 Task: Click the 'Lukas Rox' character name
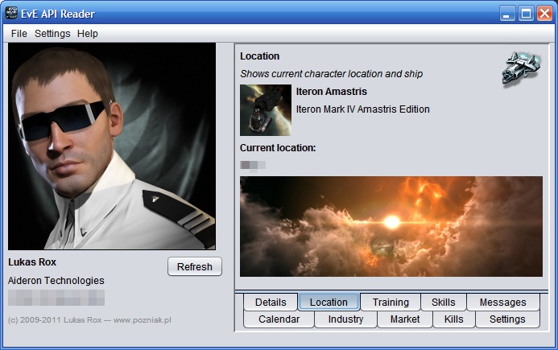pos(32,262)
